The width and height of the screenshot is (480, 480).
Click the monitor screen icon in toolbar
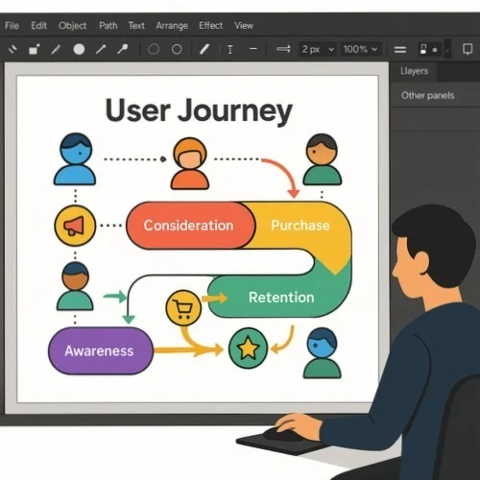click(x=468, y=49)
